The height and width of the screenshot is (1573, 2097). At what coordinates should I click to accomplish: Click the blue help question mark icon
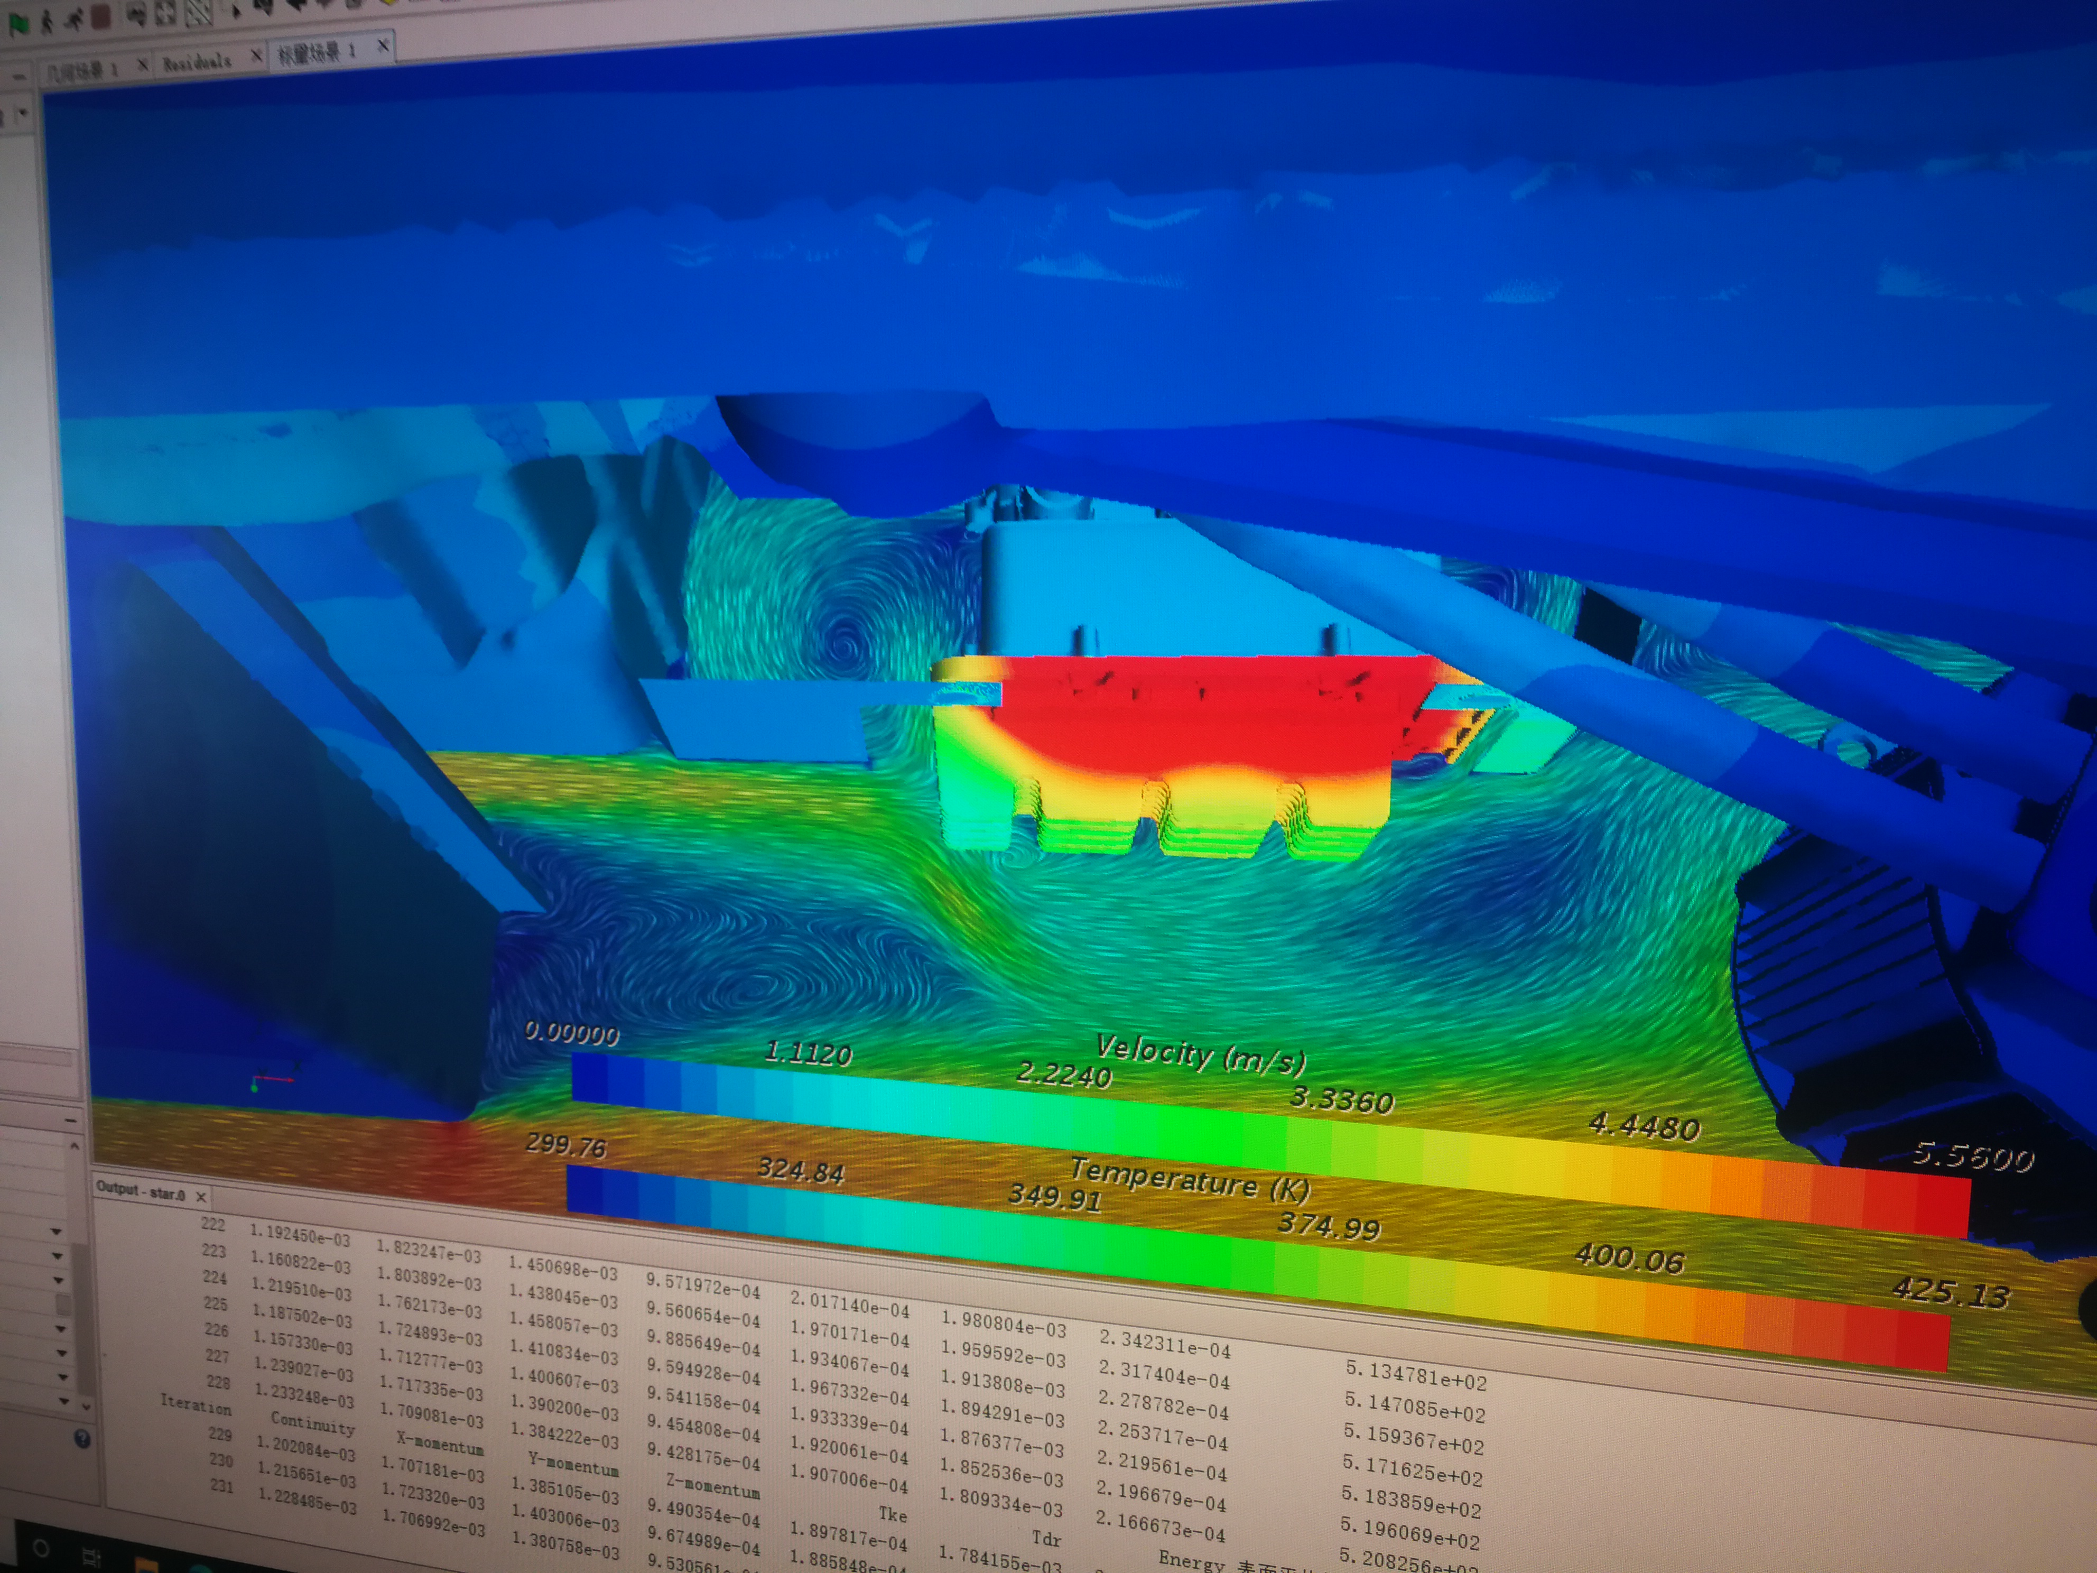(82, 1439)
